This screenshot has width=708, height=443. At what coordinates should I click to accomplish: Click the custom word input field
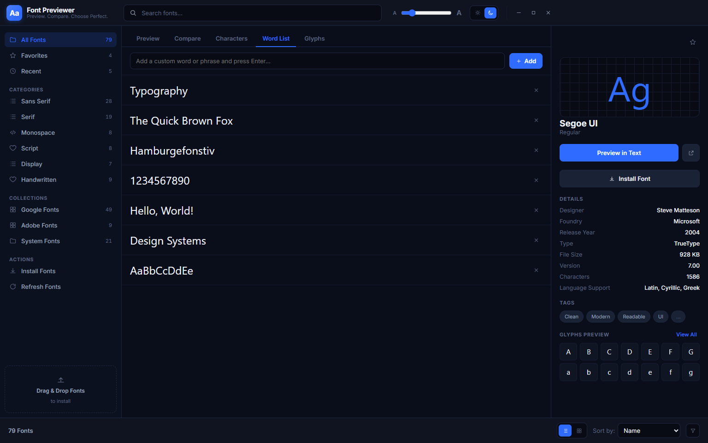pyautogui.click(x=317, y=61)
